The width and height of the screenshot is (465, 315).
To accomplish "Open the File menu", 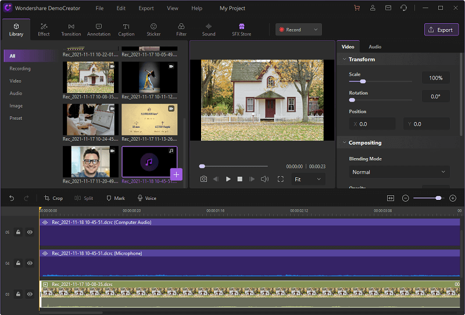I will click(x=99, y=8).
